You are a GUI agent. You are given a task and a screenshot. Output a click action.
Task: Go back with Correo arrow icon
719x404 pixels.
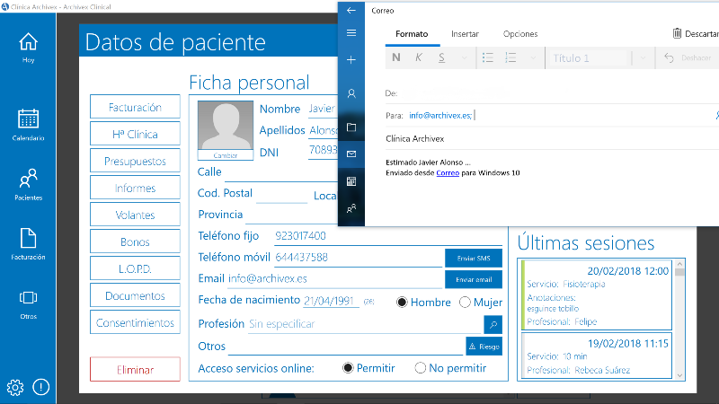(351, 11)
